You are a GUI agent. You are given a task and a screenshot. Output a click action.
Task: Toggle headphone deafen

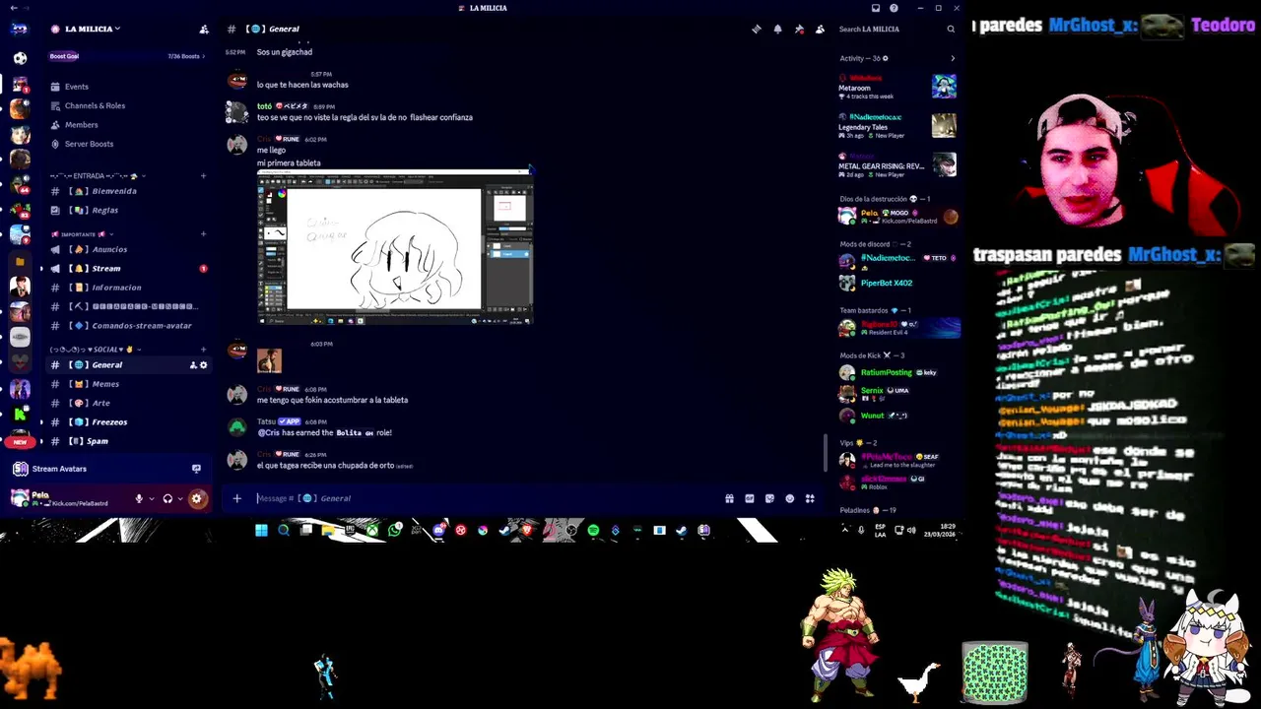point(167,498)
